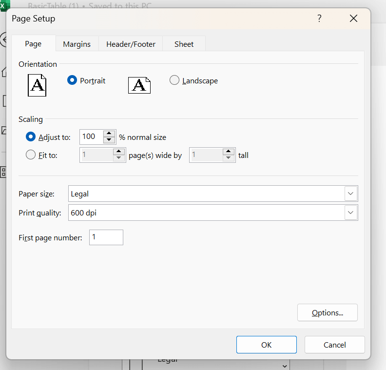The image size is (386, 370).
Task: Go to the Sheet tab
Action: coord(184,44)
